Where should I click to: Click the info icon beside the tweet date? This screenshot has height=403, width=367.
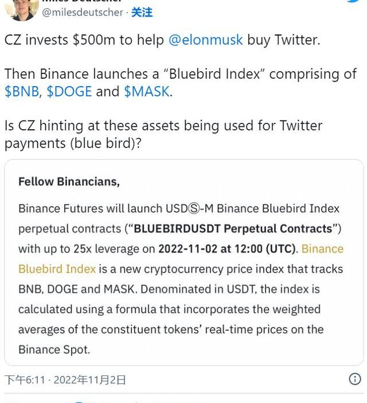[355, 379]
